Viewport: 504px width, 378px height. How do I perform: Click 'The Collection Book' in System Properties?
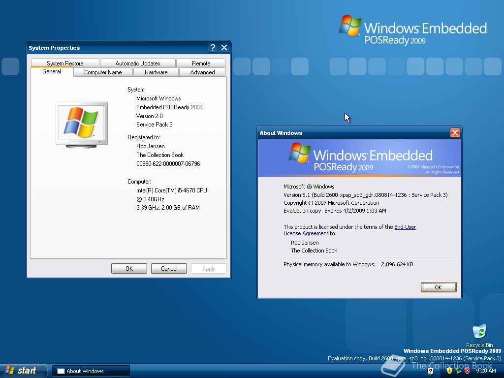pyautogui.click(x=160, y=155)
